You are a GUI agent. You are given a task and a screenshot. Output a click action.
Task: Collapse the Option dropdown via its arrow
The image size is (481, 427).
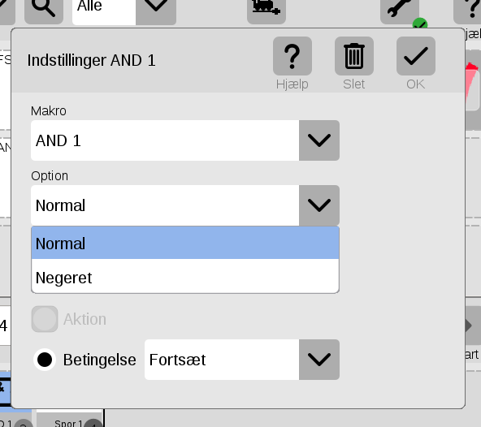(x=319, y=205)
